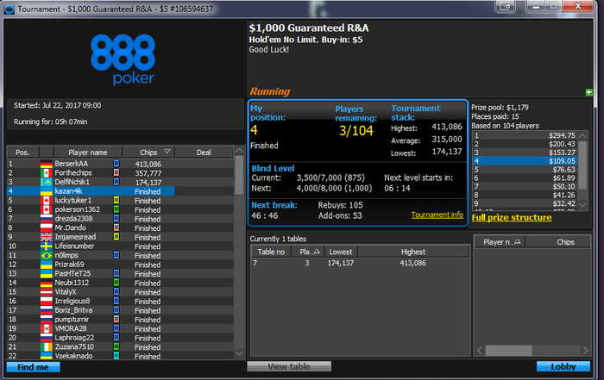The width and height of the screenshot is (604, 380).
Task: Open the Tournament info link
Action: point(437,215)
